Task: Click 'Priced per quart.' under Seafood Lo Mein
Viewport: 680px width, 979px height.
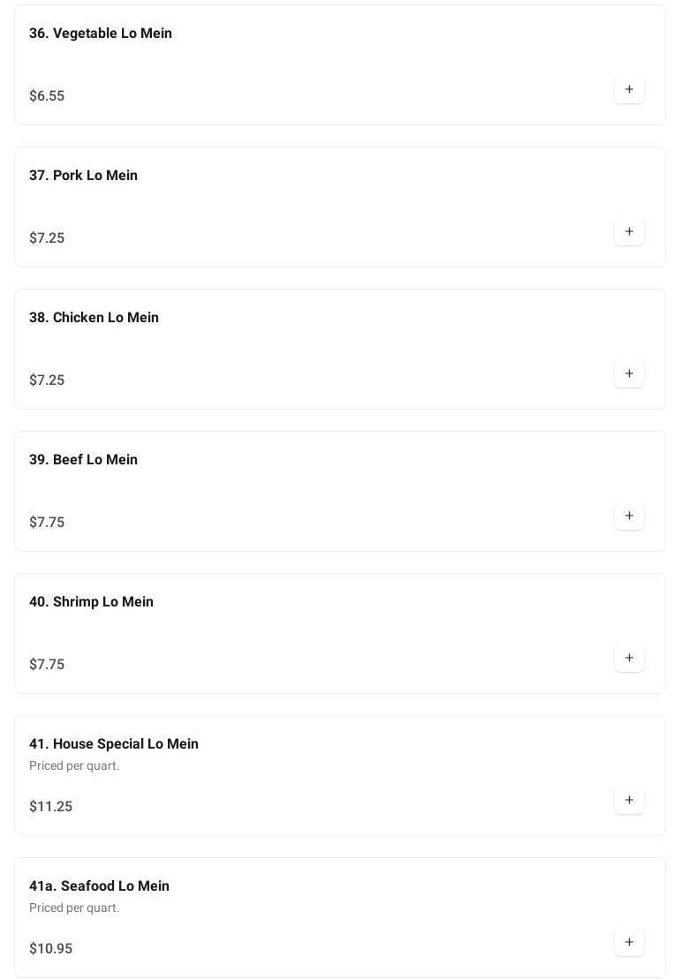Action: coord(74,908)
